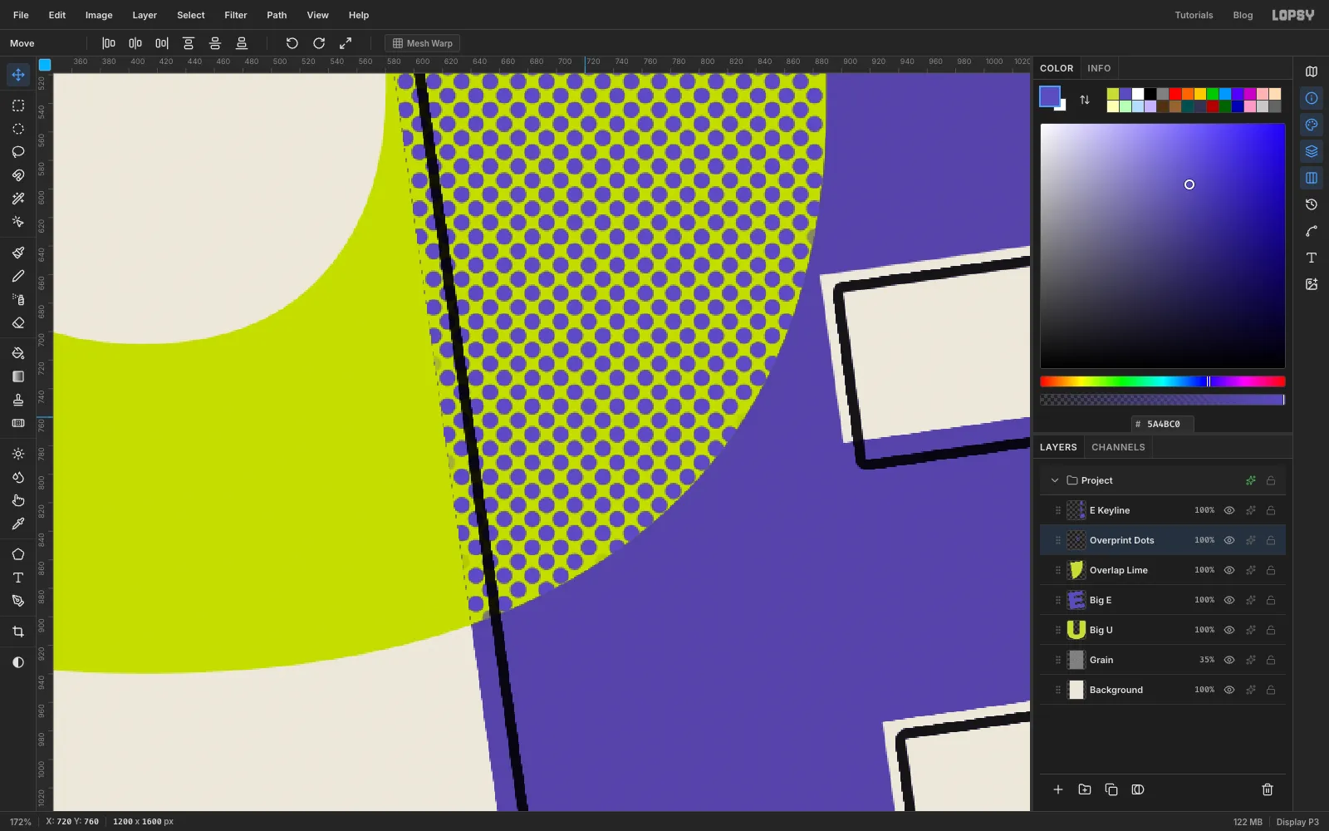Select the Crop tool
This screenshot has width=1329, height=831.
pos(18,632)
